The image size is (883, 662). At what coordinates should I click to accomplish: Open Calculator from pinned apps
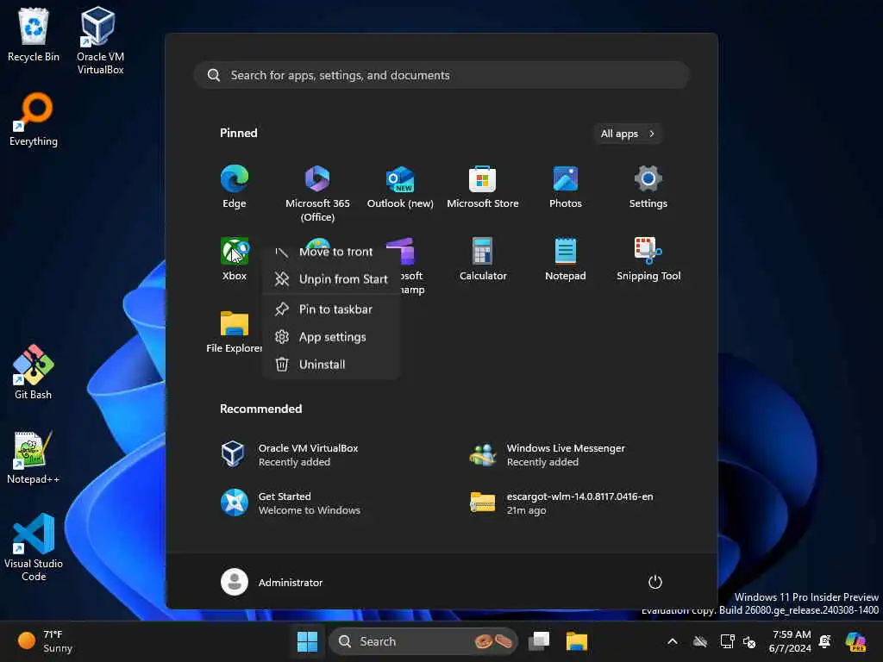pos(483,259)
